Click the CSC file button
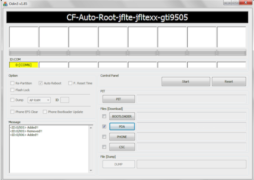The image size is (254, 180). [122, 147]
